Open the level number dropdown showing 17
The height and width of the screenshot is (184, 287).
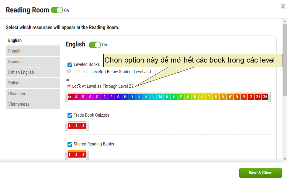tap(80, 72)
